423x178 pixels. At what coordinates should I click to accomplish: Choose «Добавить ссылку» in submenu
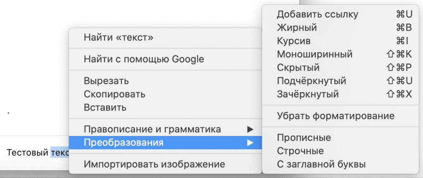click(x=317, y=14)
